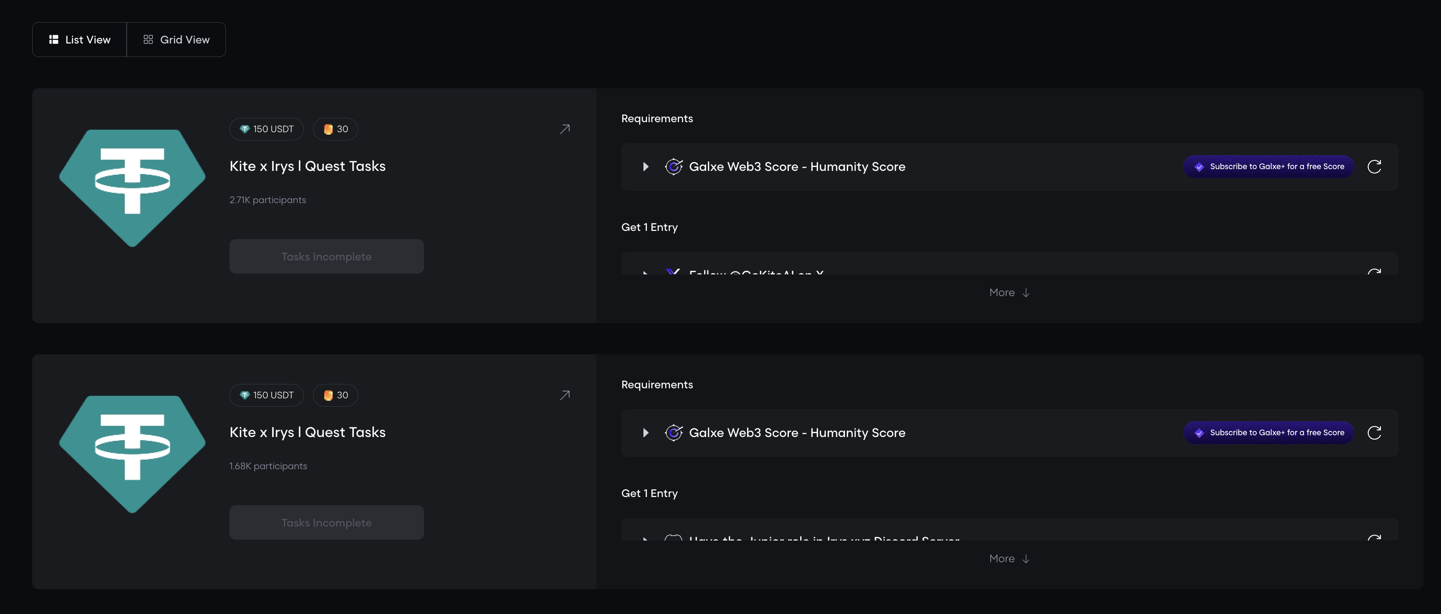Click the Galxe score icon in first quest
The height and width of the screenshot is (614, 1441).
pos(673,167)
